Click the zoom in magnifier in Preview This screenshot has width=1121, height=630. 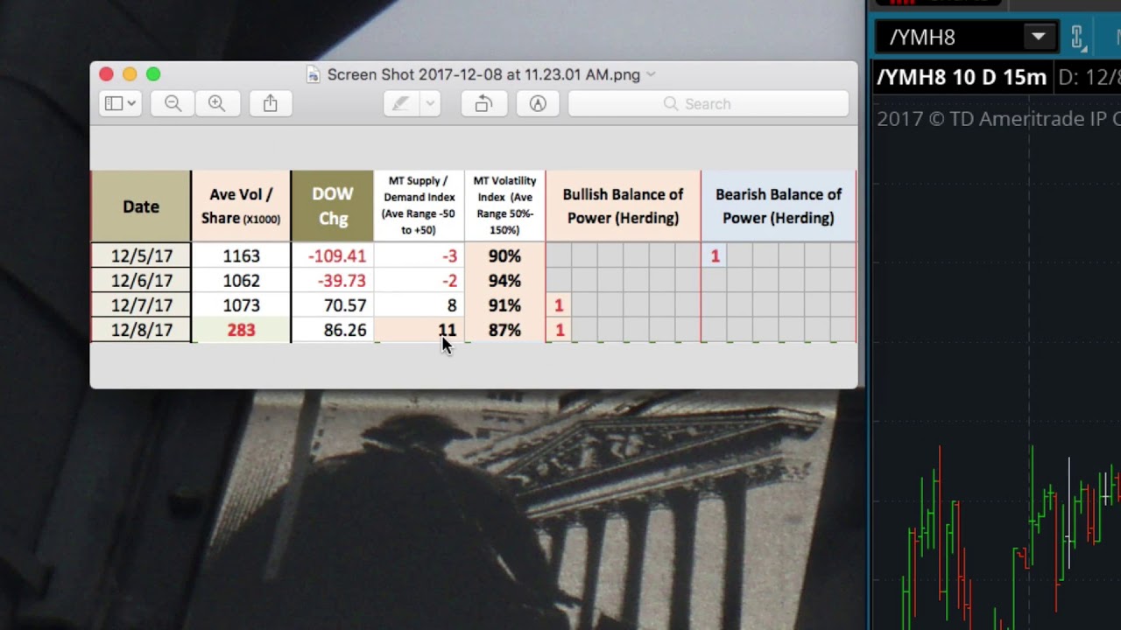point(216,103)
